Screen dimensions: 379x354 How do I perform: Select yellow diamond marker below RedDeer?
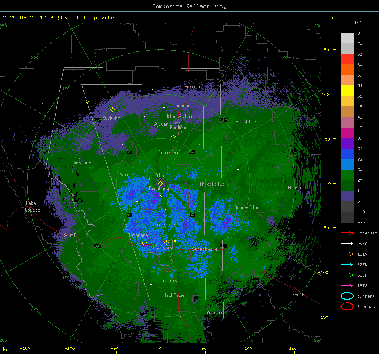[173, 137]
